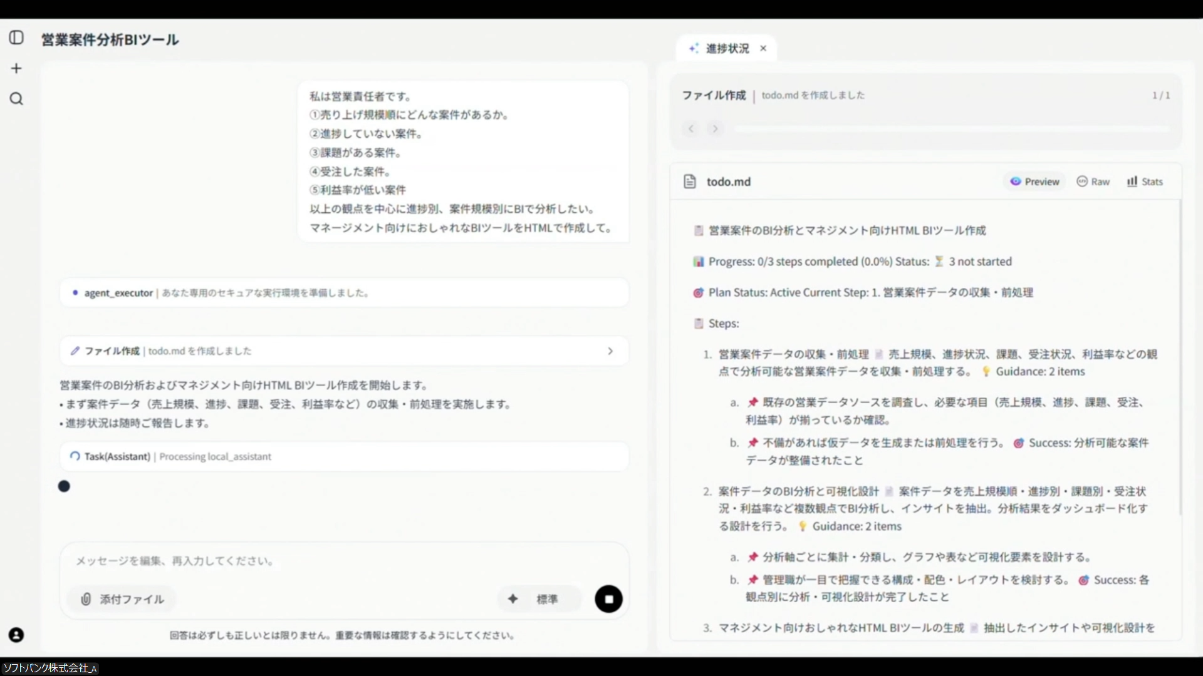Click the sparkle icon on 進捗状況 tab
1203x676 pixels.
[693, 48]
